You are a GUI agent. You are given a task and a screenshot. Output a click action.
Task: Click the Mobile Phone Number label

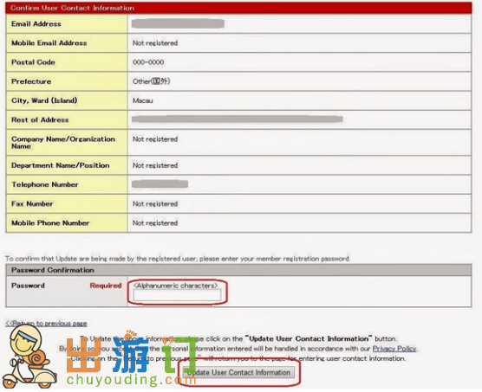(50, 223)
